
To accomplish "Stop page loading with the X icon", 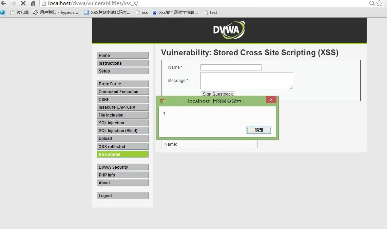I will pyautogui.click(x=23, y=3).
